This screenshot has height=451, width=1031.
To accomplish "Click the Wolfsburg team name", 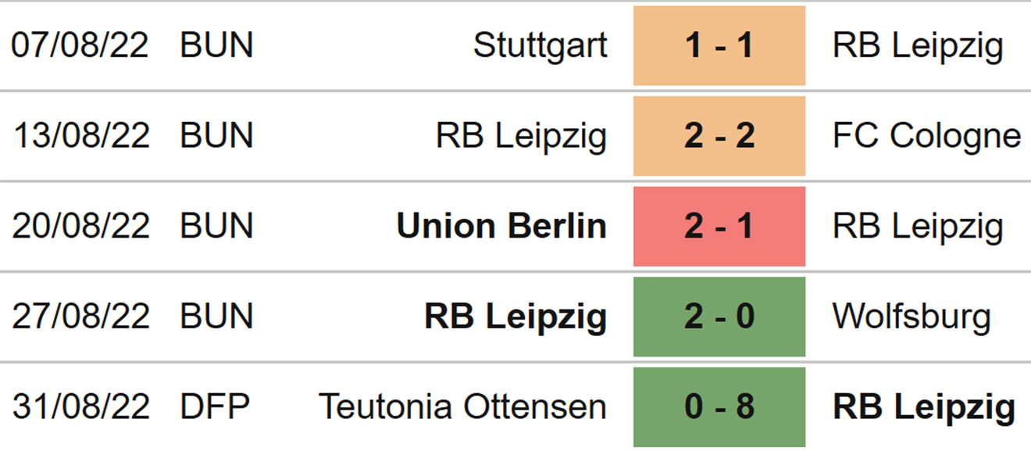I will (x=911, y=317).
